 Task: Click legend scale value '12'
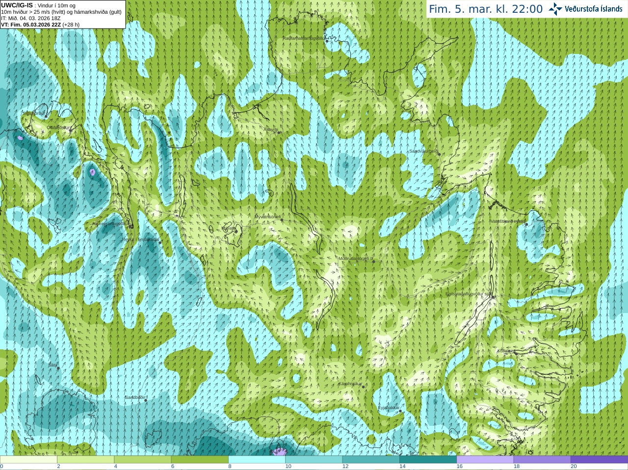(x=345, y=467)
